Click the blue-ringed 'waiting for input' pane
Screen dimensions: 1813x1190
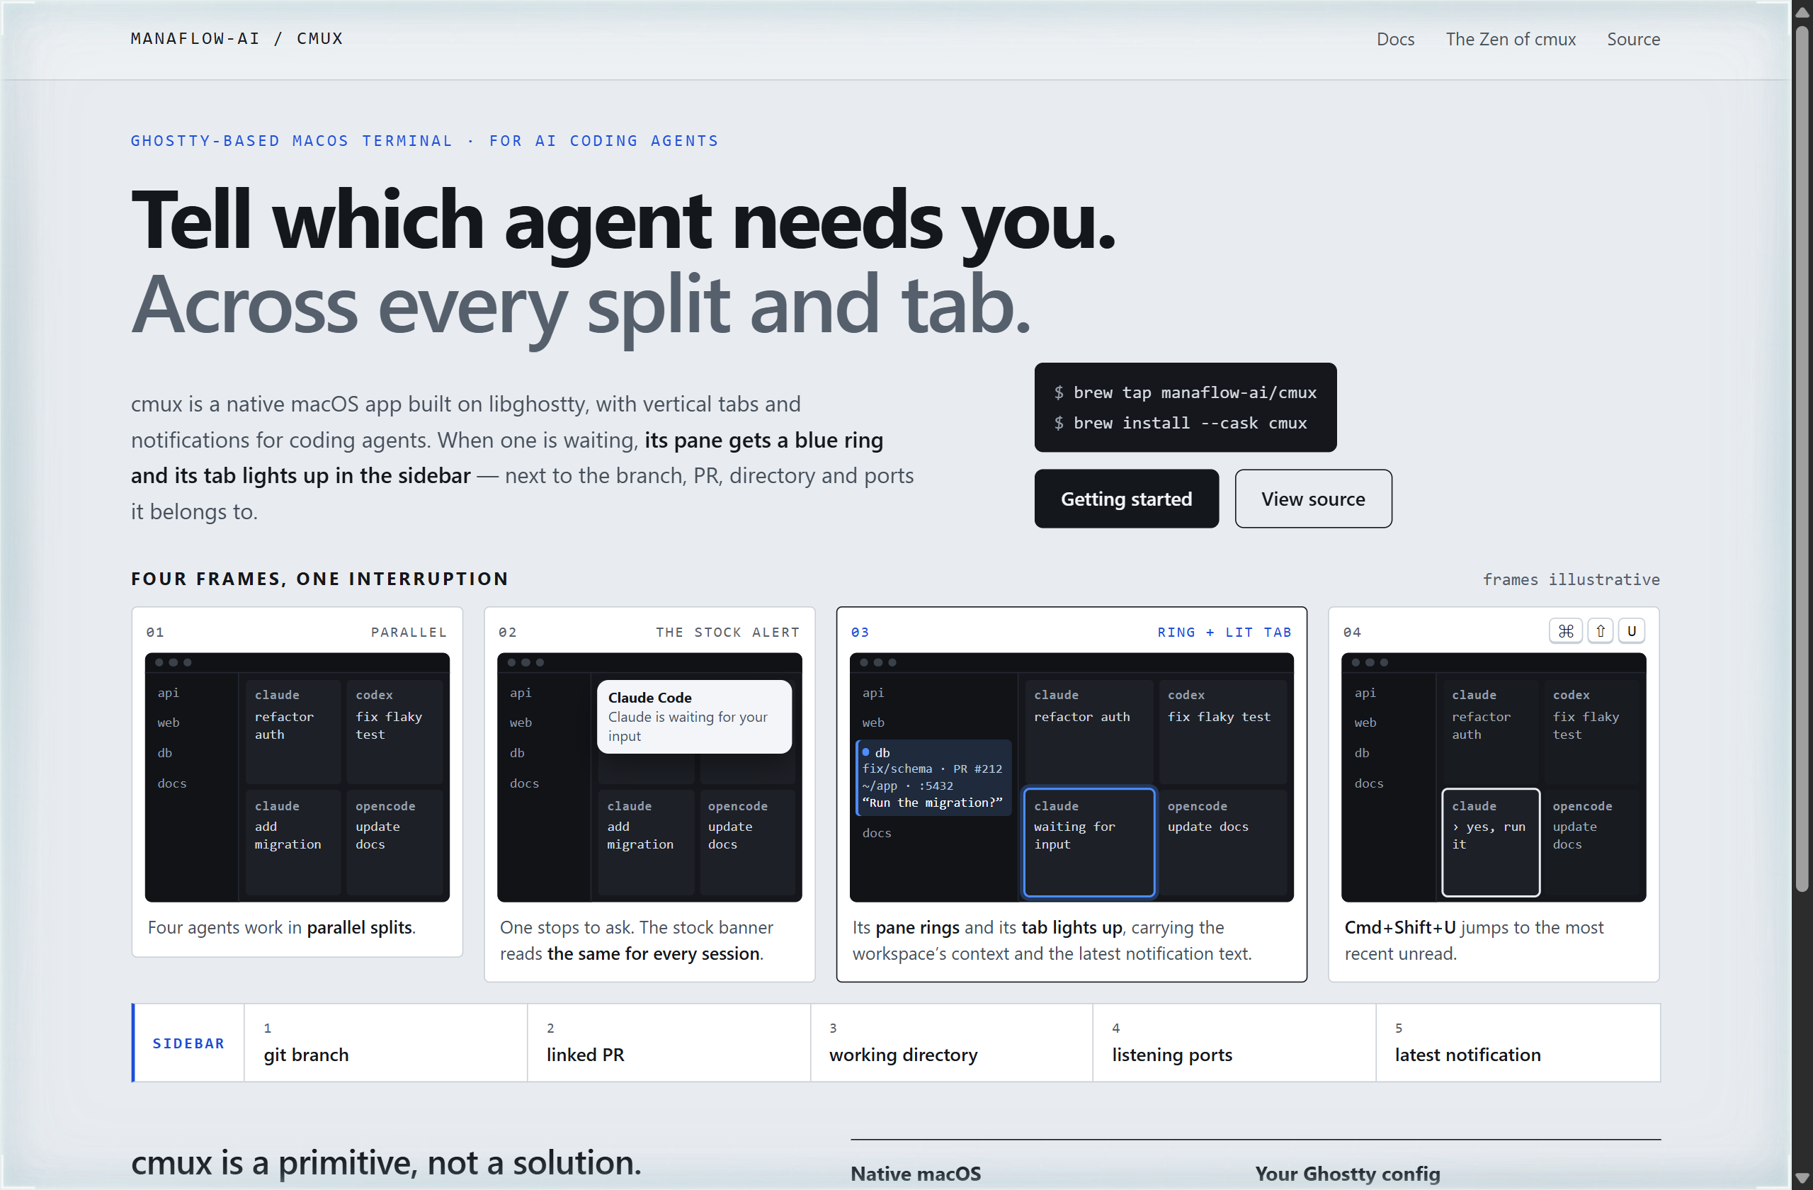(x=1089, y=841)
